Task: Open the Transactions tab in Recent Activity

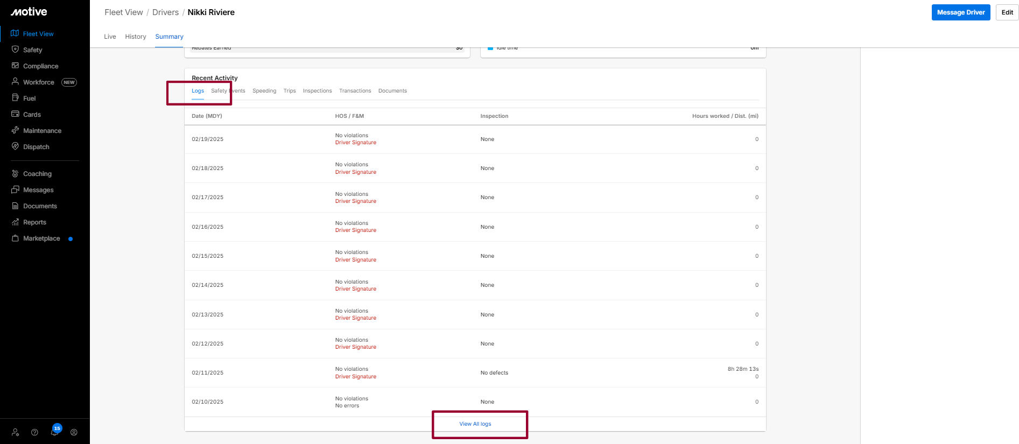Action: tap(355, 91)
